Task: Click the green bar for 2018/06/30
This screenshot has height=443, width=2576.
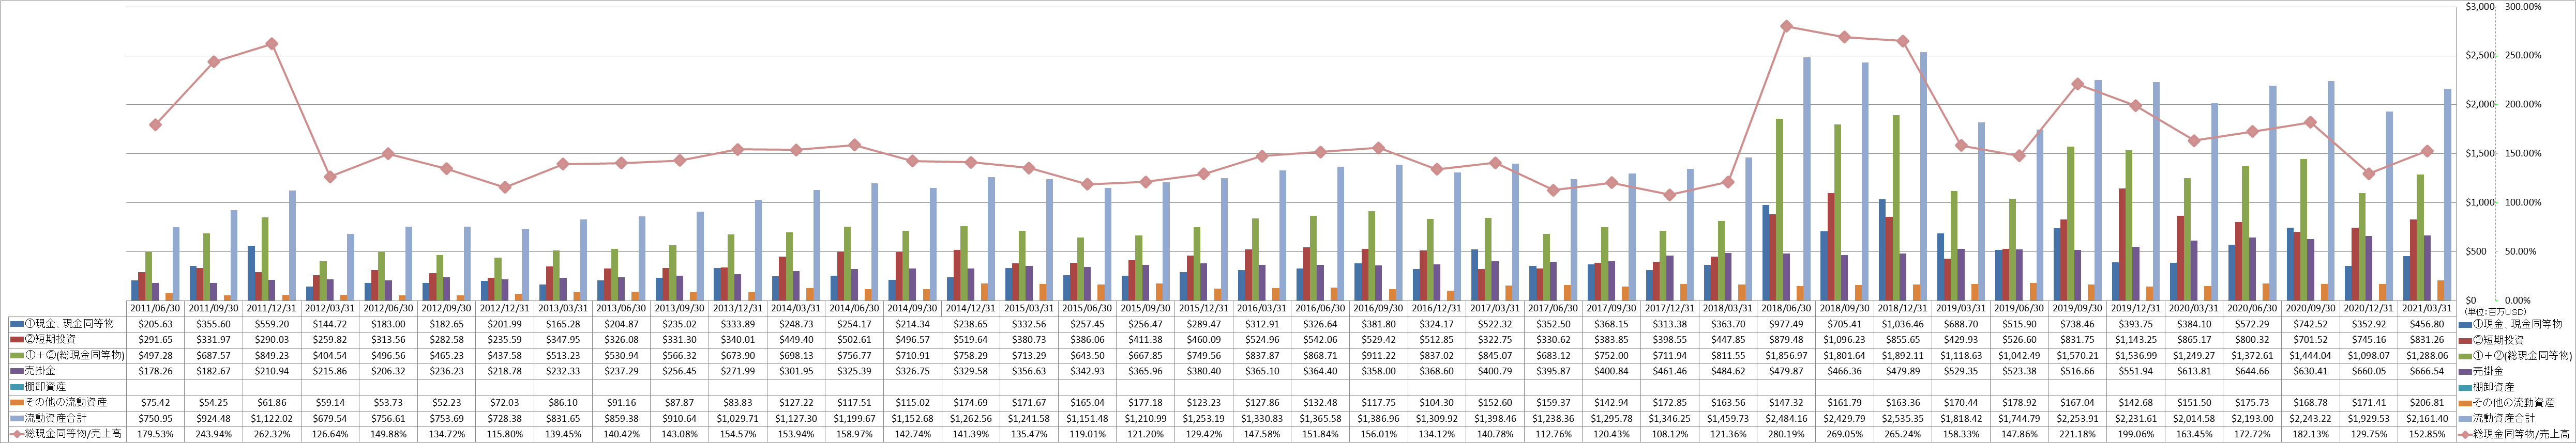Action: (x=1780, y=210)
